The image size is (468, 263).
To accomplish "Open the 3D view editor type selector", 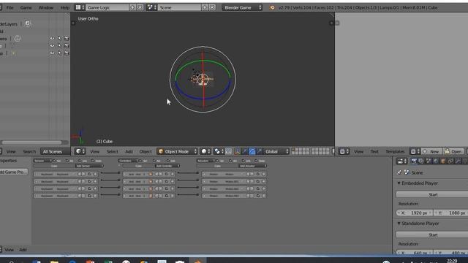I will tap(80, 151).
